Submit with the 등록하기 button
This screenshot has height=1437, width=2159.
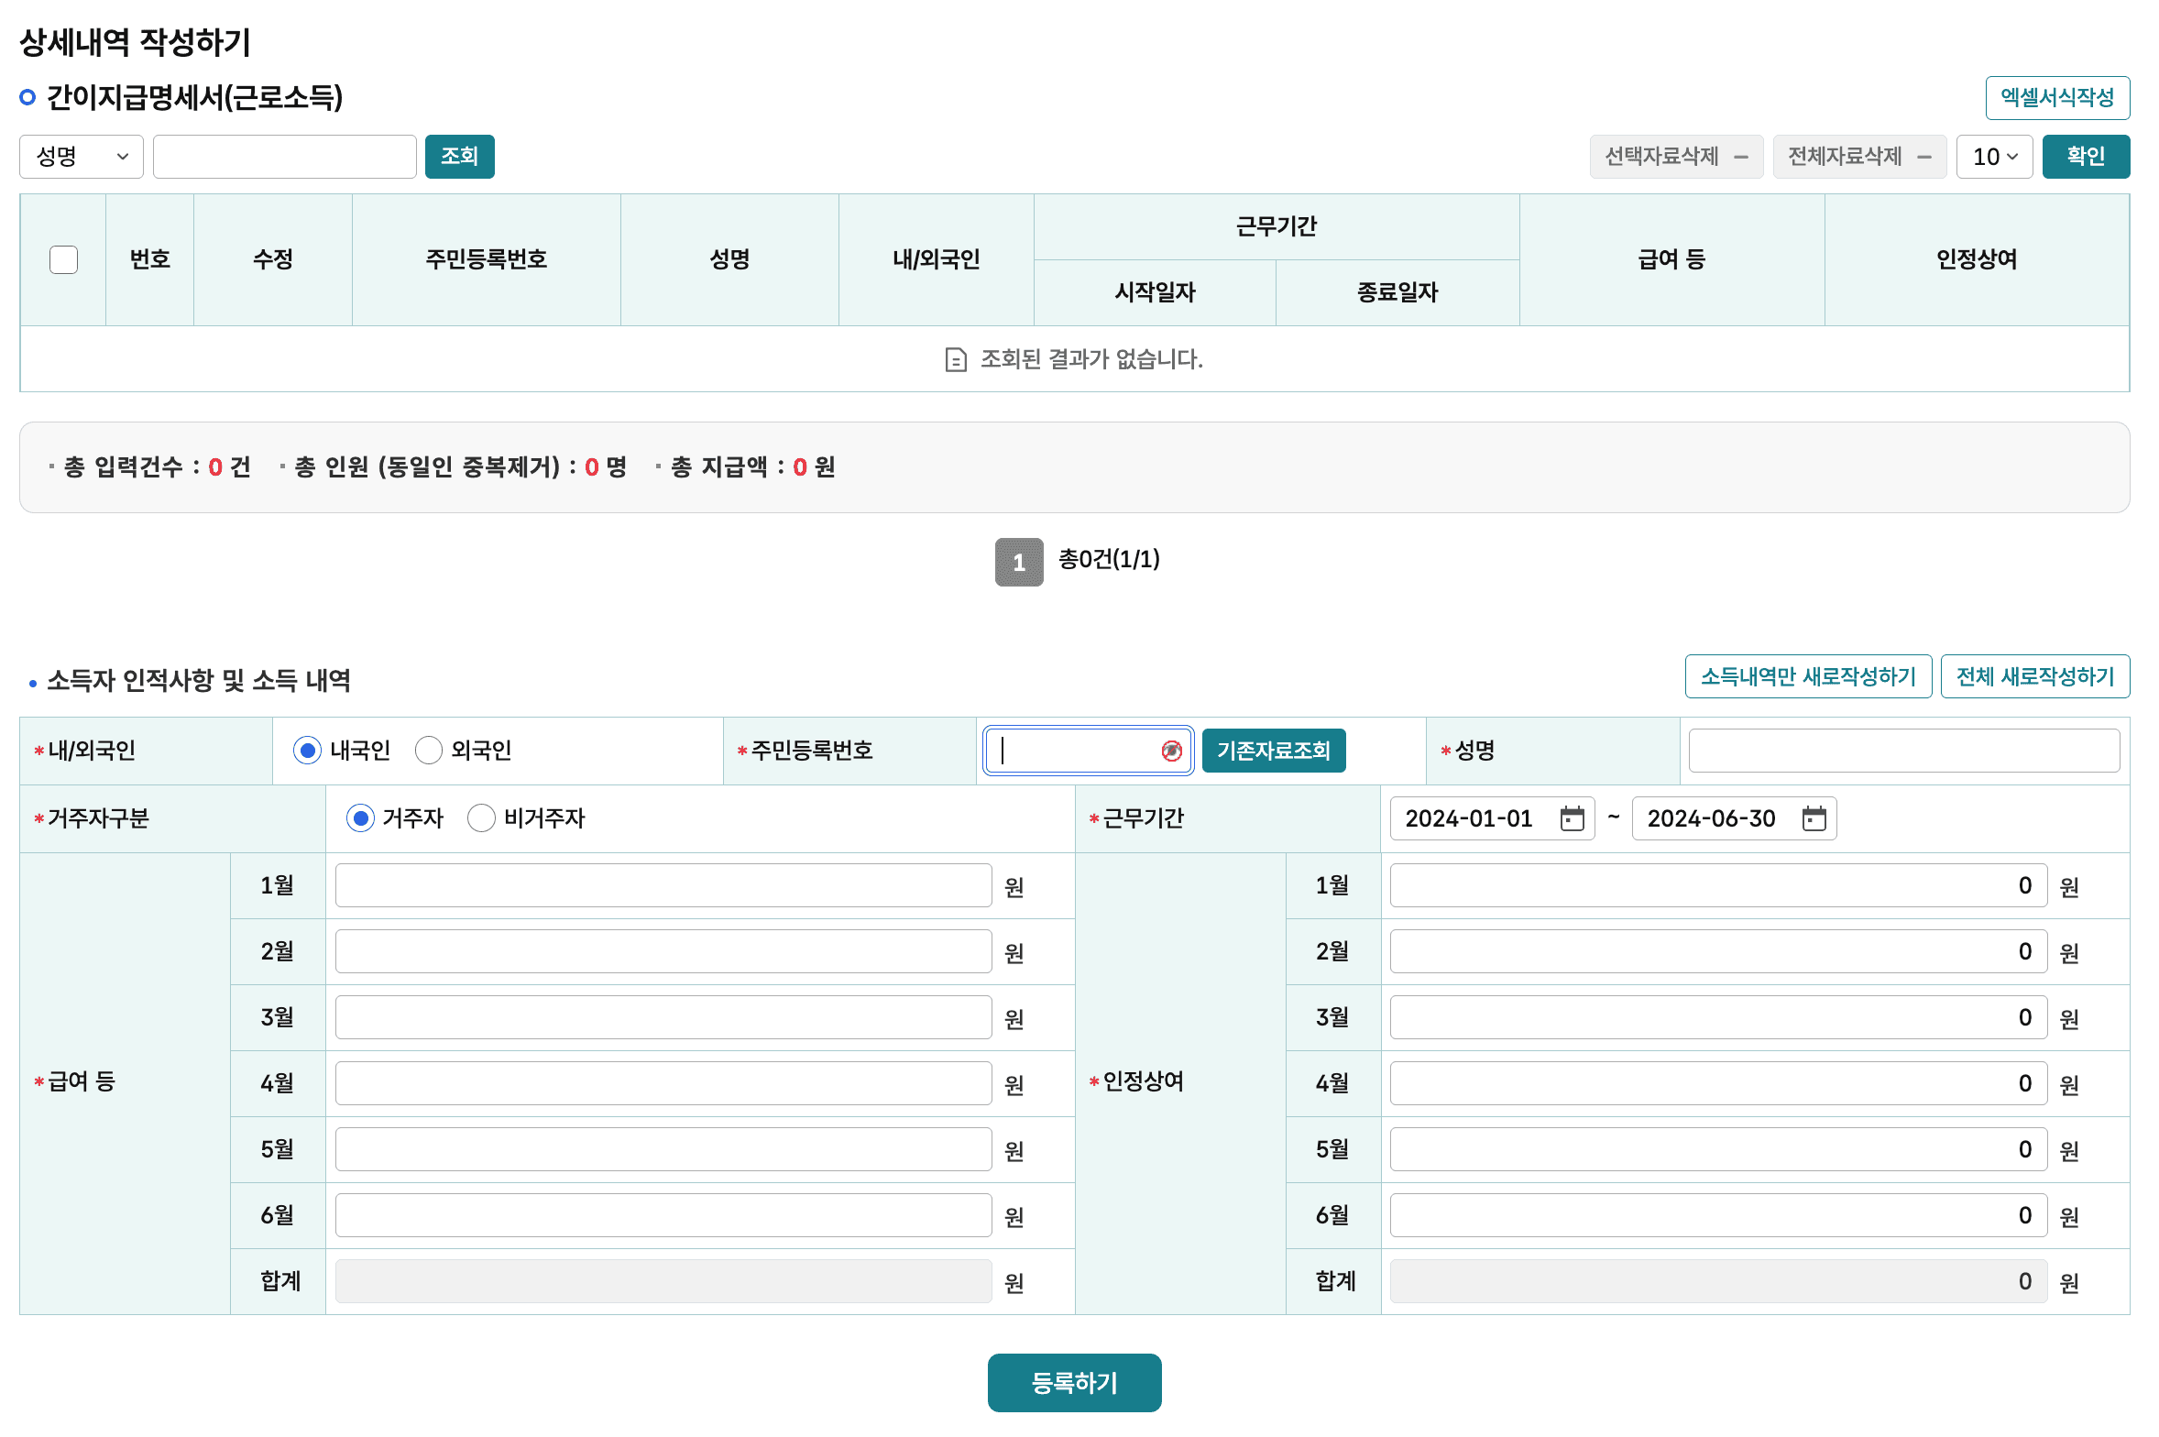click(x=1074, y=1383)
